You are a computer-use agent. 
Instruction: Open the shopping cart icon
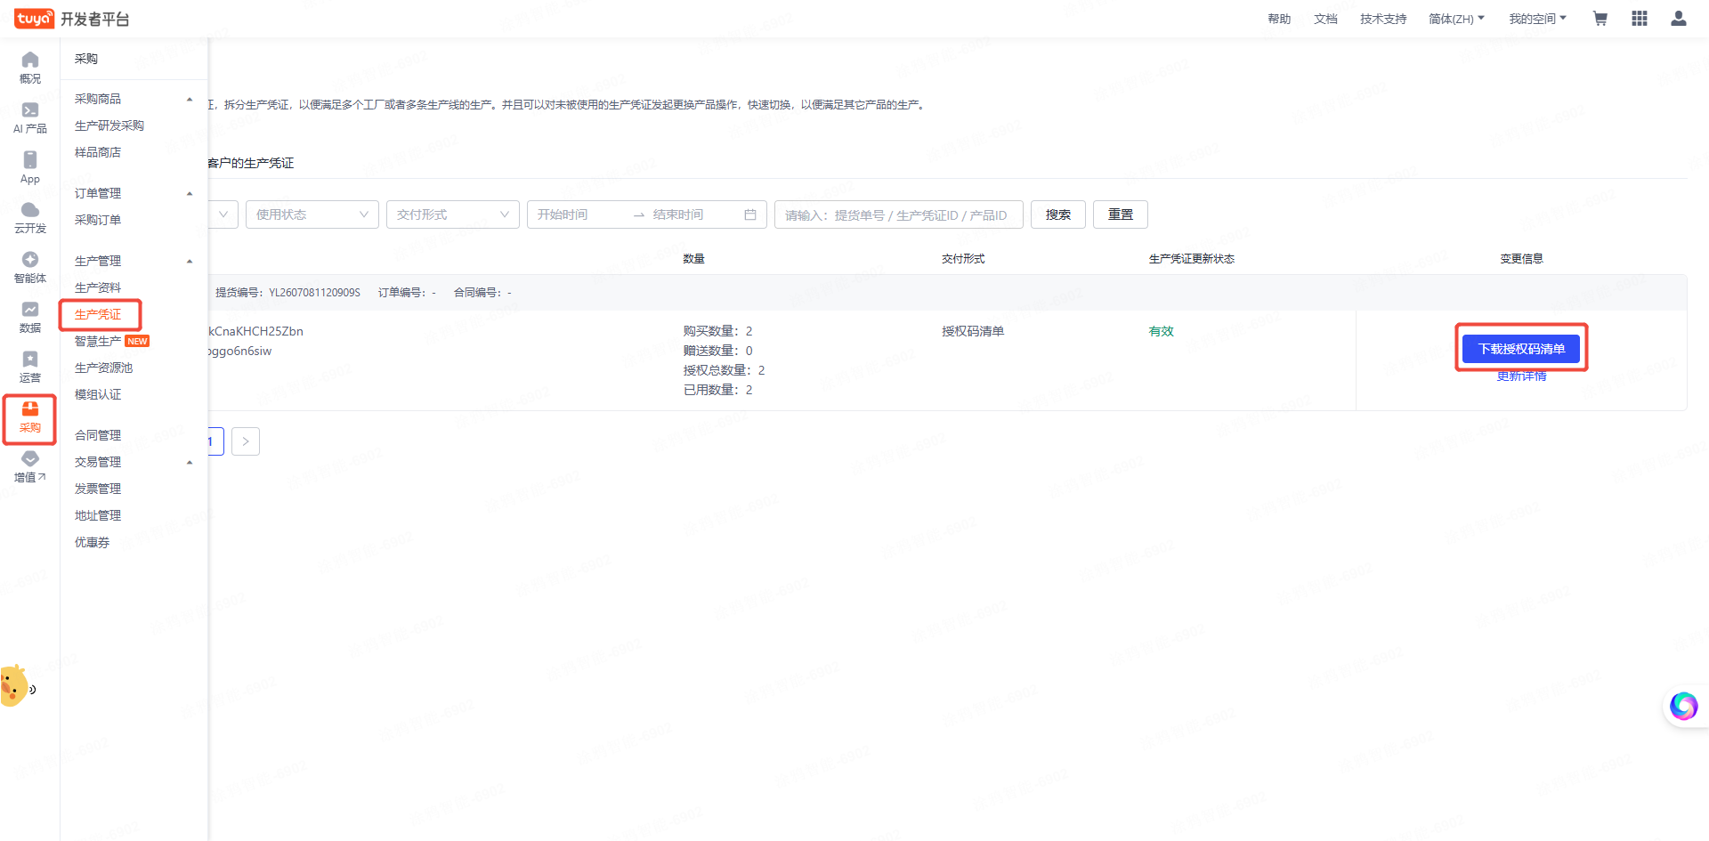coord(1600,19)
